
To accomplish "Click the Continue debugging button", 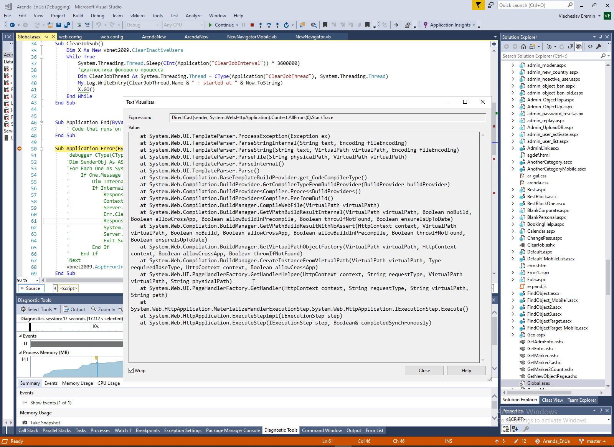I will tap(223, 25).
